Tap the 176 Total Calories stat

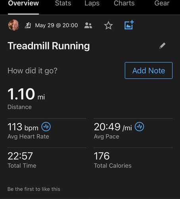pyautogui.click(x=113, y=160)
